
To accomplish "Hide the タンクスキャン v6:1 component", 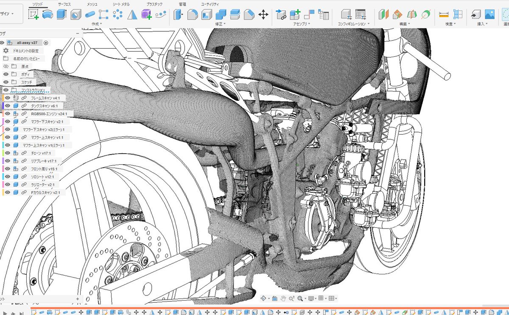I will pyautogui.click(x=8, y=106).
